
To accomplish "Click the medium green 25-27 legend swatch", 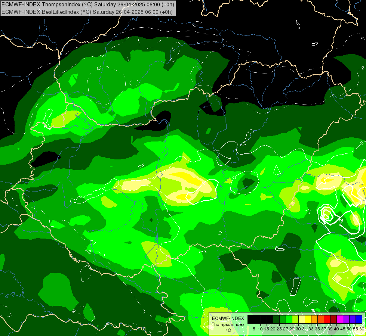I will coord(283,320).
